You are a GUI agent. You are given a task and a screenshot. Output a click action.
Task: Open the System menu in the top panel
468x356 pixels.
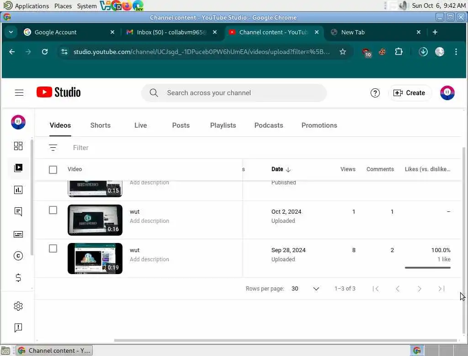pyautogui.click(x=87, y=6)
